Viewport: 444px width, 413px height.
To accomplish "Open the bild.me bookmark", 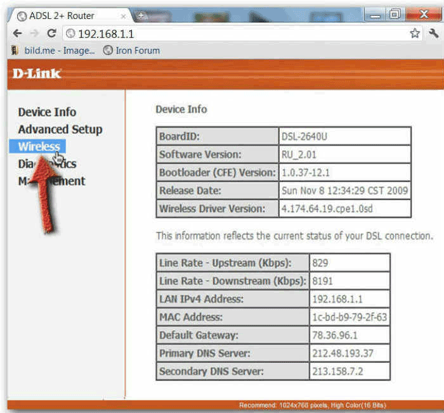I will 53,51.
